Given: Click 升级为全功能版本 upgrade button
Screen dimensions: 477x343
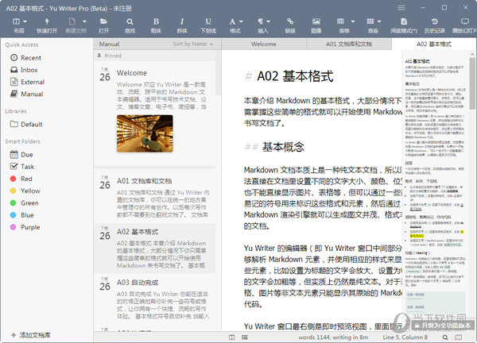Looking at the screenshot, I should (442, 326).
